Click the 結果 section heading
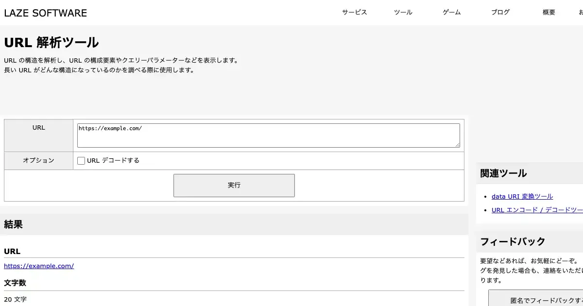This screenshot has height=306, width=583. point(14,224)
